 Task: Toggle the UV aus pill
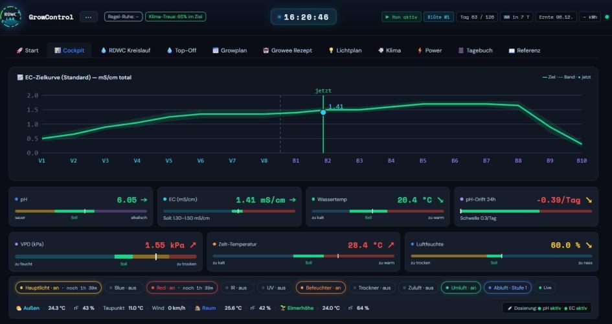pos(275,288)
